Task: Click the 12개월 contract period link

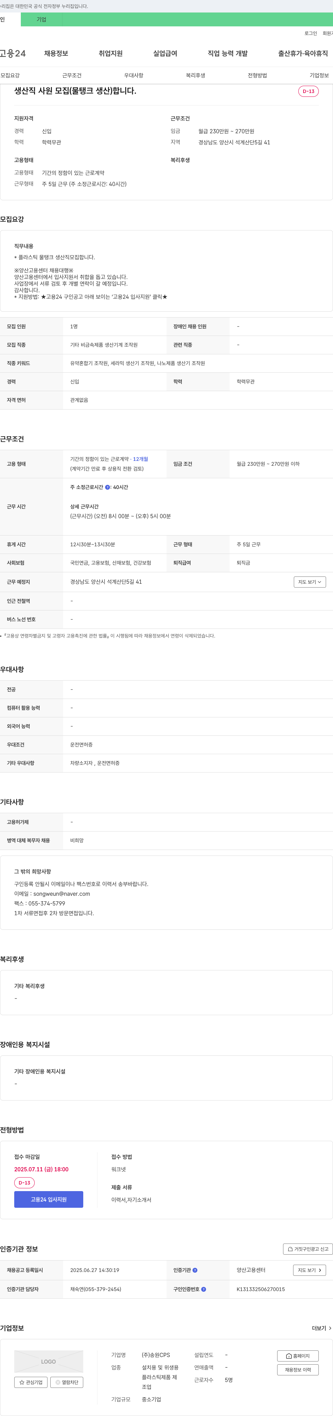Action: (140, 459)
